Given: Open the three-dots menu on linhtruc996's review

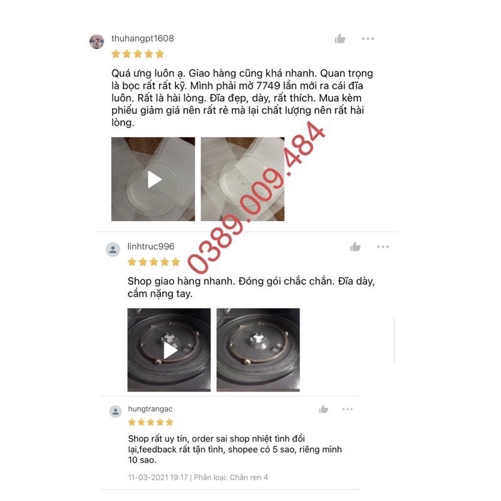Looking at the screenshot, I should coord(383,247).
